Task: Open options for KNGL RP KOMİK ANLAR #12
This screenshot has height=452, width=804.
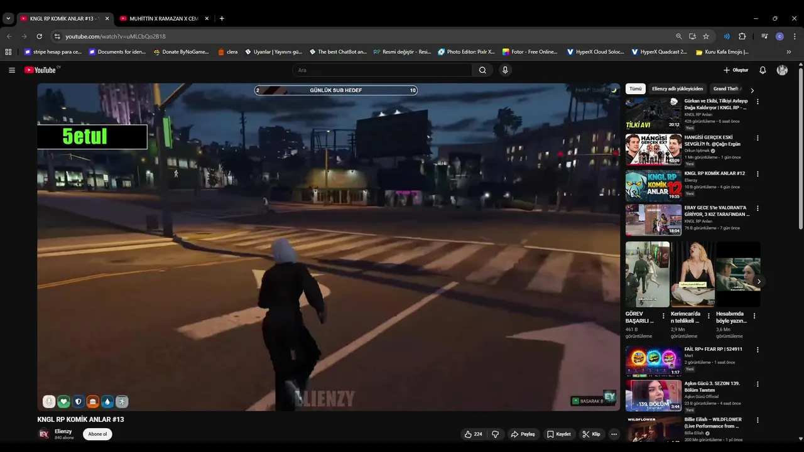Action: coord(758,174)
